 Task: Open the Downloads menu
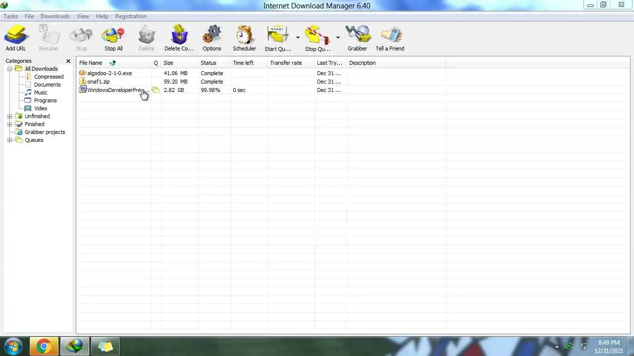tap(55, 16)
